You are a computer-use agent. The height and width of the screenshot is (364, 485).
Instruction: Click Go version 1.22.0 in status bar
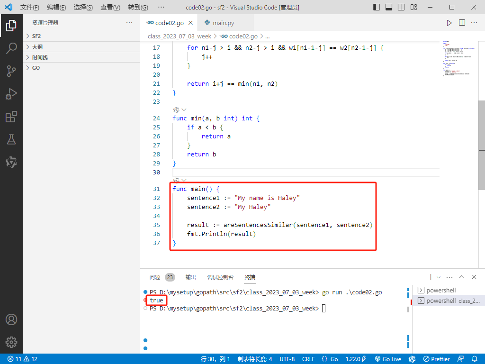356,359
